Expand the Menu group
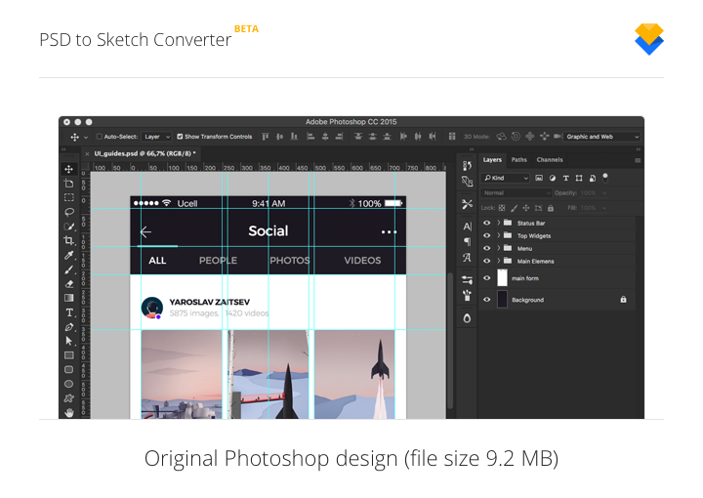This screenshot has width=703, height=498. (499, 248)
